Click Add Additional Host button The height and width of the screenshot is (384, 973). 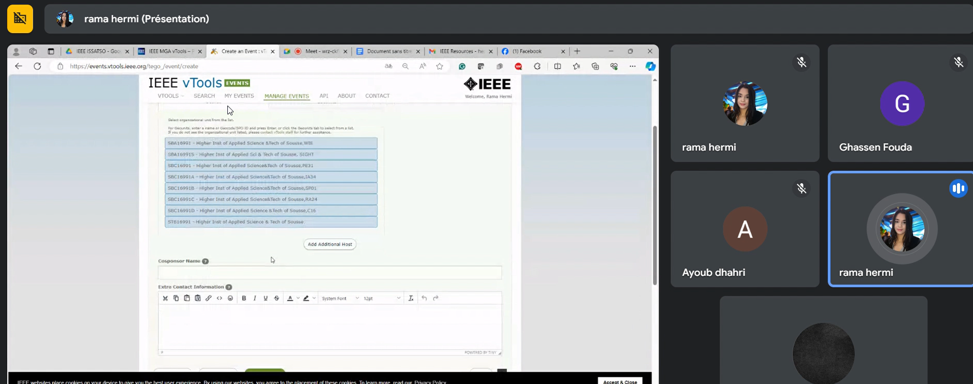pos(330,244)
